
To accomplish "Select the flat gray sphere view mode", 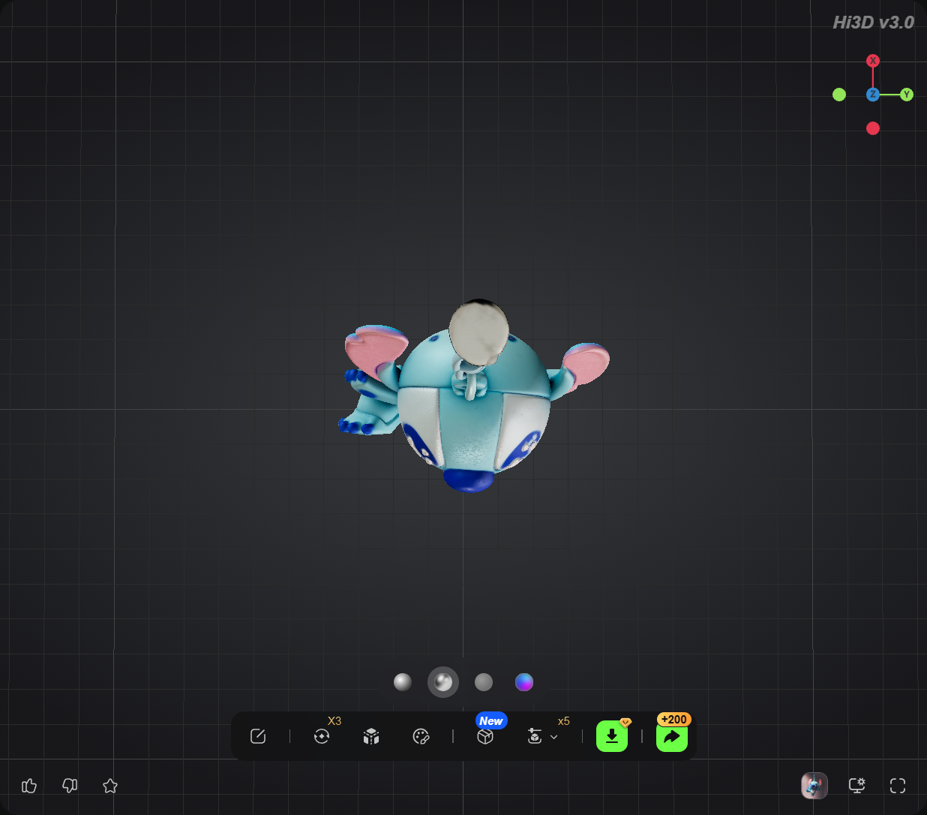I will tap(484, 682).
